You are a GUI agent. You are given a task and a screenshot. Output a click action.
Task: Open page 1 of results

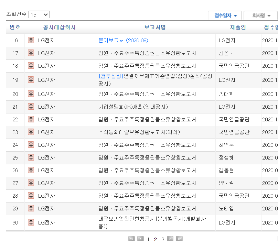click(x=148, y=239)
